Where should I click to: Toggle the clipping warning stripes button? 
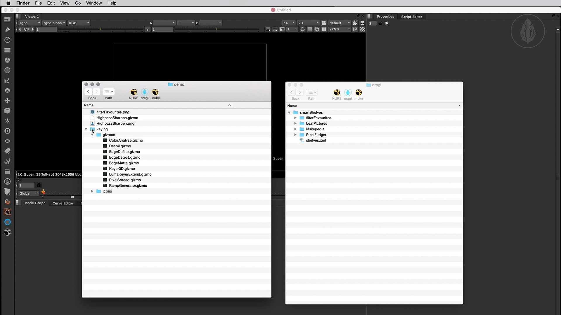point(362,29)
